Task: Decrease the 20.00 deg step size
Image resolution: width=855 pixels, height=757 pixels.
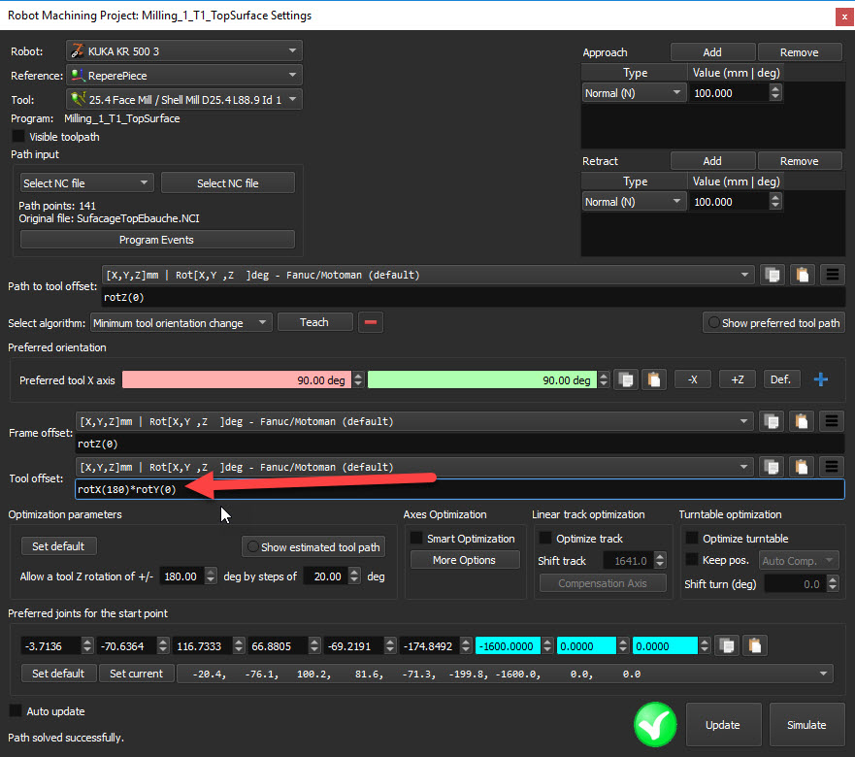Action: 354,580
